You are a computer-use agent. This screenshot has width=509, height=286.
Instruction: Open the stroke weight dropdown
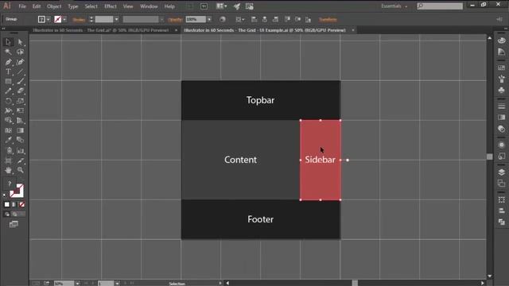click(x=117, y=19)
